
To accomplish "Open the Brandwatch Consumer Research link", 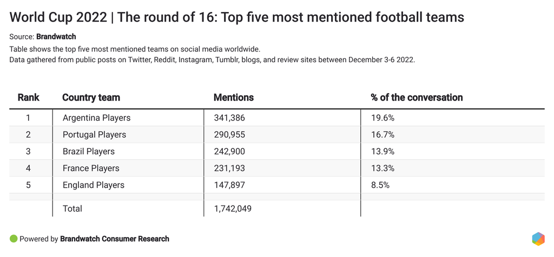I will (115, 239).
